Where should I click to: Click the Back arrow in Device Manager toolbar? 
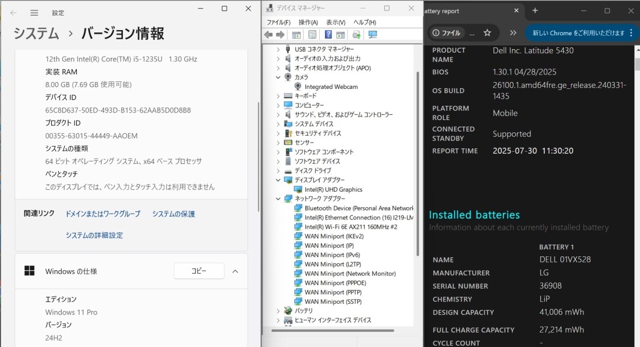point(268,35)
